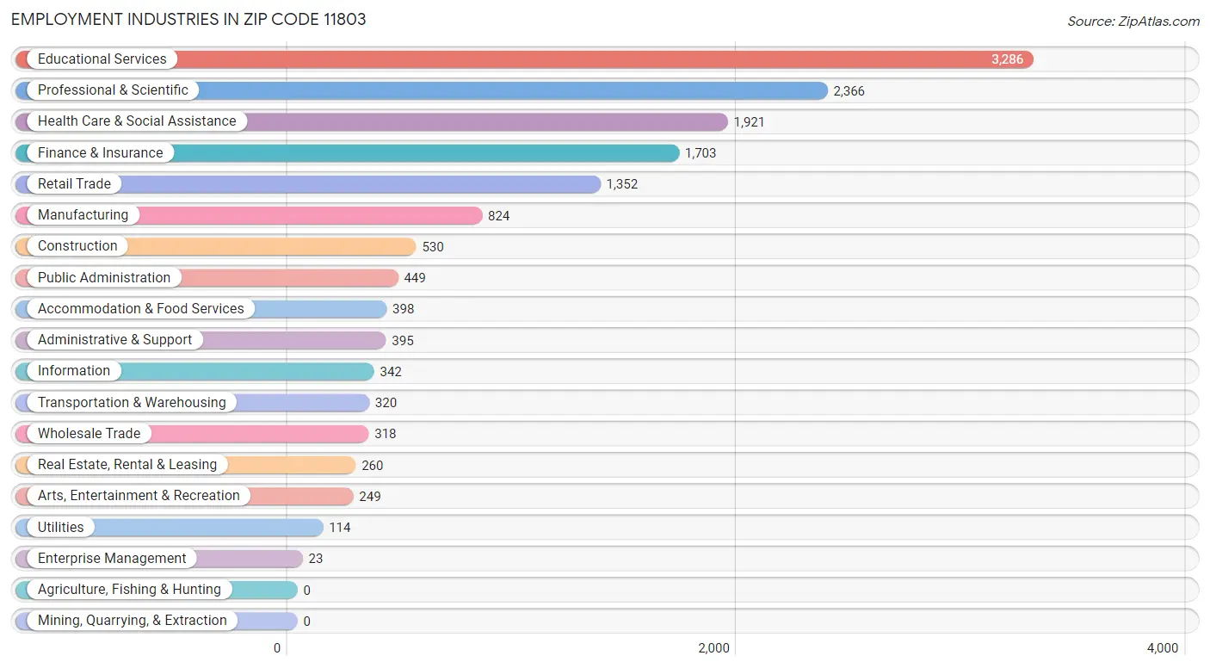1210x668 pixels.
Task: Select the Construction label
Action: click(77, 246)
